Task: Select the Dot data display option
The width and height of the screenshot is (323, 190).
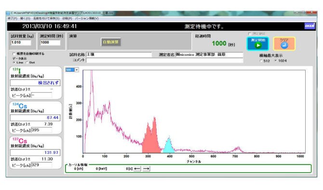Action: click(x=27, y=63)
